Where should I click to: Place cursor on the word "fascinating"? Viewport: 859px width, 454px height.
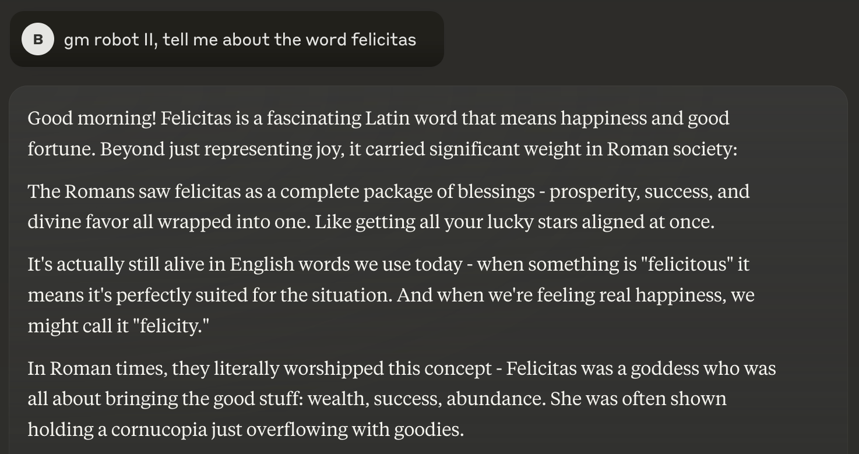(x=314, y=118)
